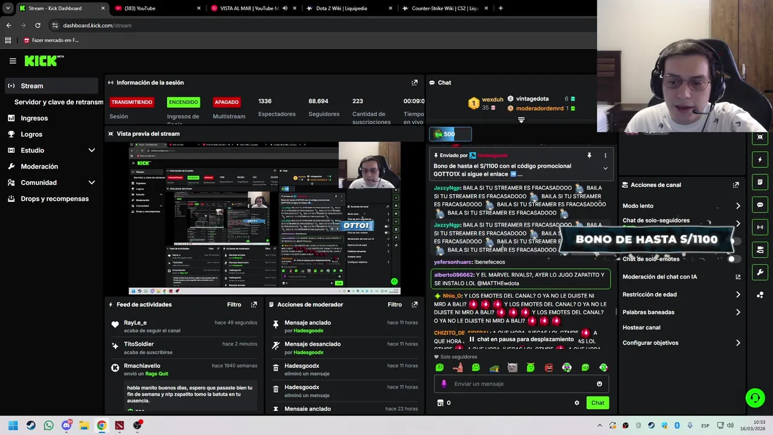Expand the Estudio sidebar section

(x=92, y=150)
